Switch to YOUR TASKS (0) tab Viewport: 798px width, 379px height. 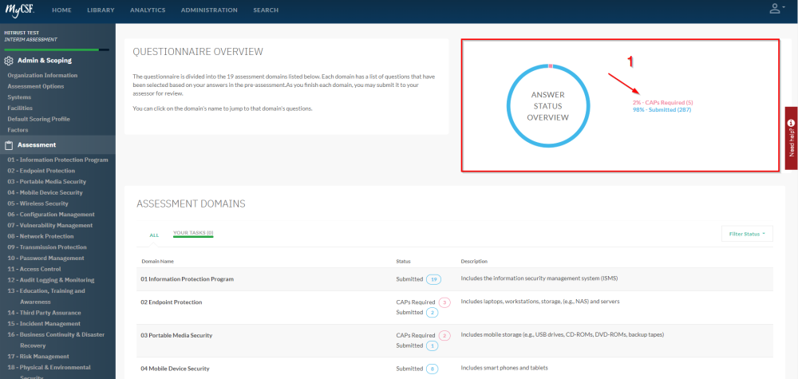point(193,233)
